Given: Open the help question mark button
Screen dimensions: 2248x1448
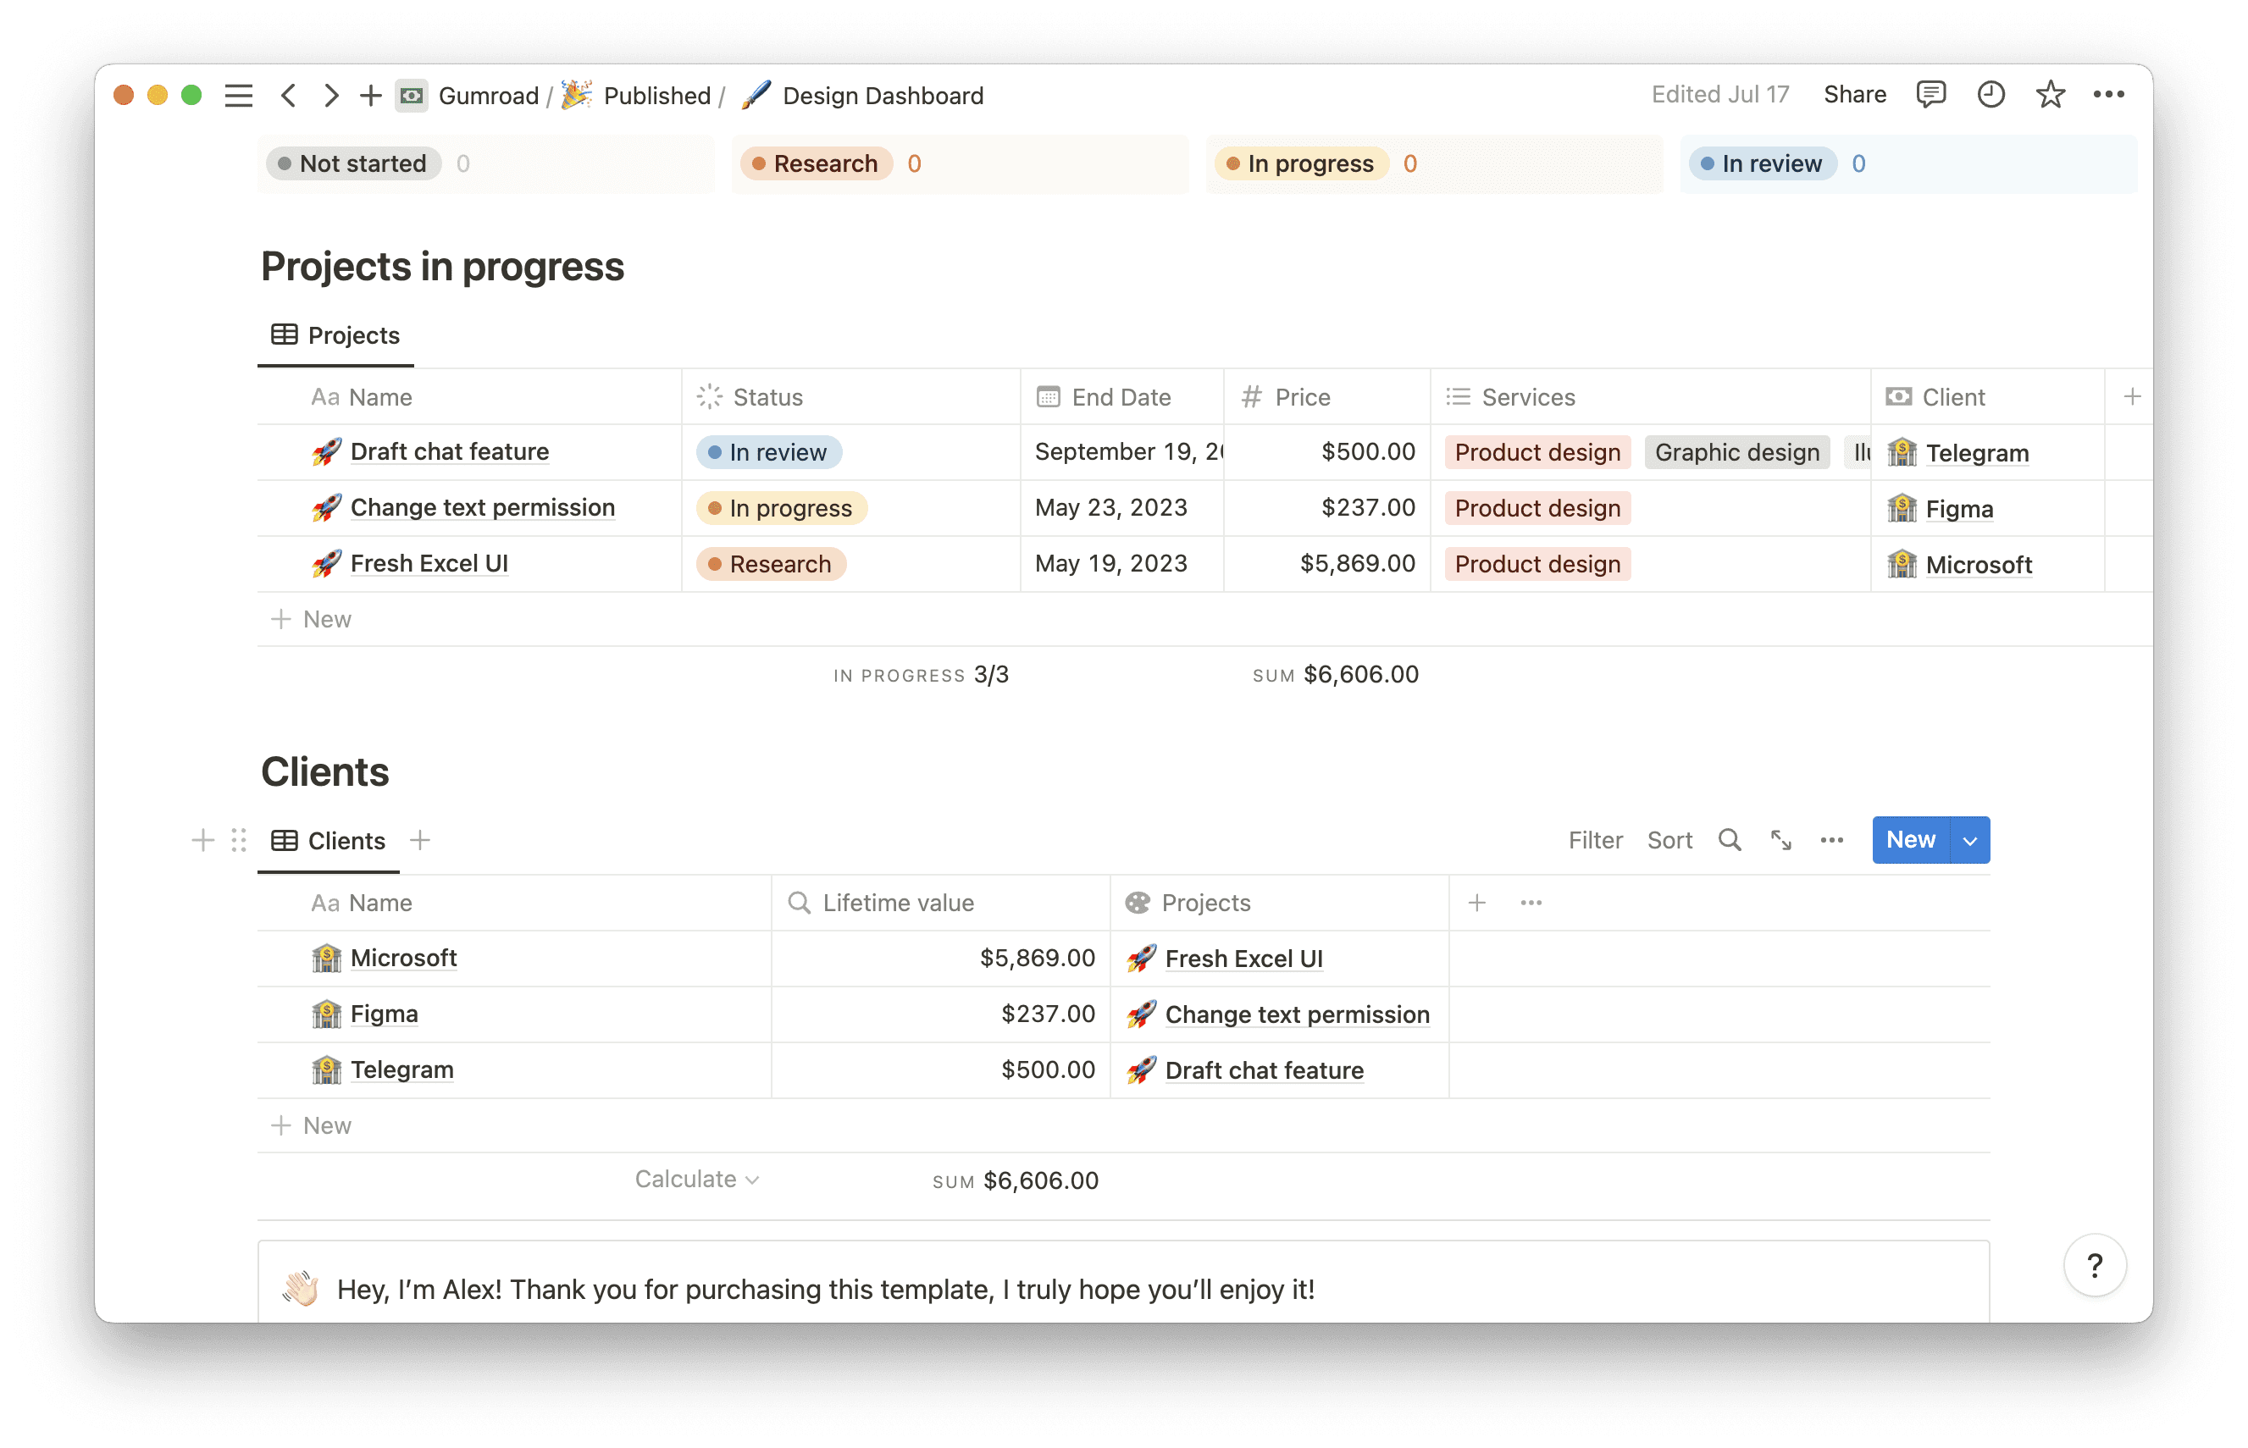Looking at the screenshot, I should (x=2094, y=1266).
